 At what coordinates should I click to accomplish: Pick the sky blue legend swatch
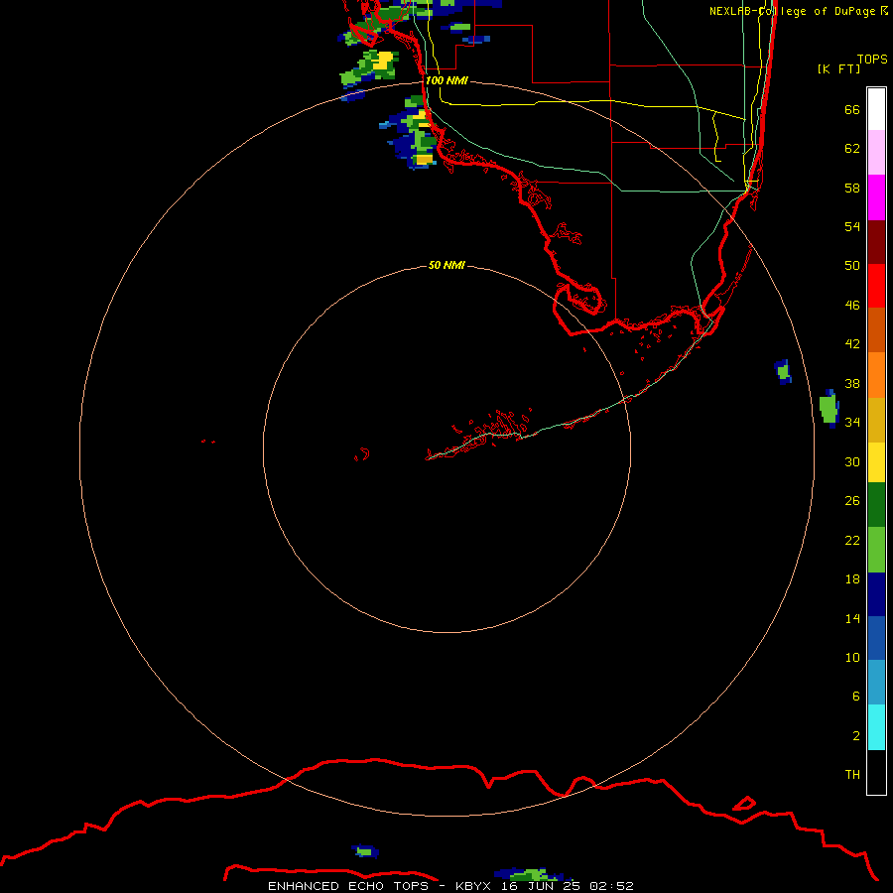click(876, 683)
